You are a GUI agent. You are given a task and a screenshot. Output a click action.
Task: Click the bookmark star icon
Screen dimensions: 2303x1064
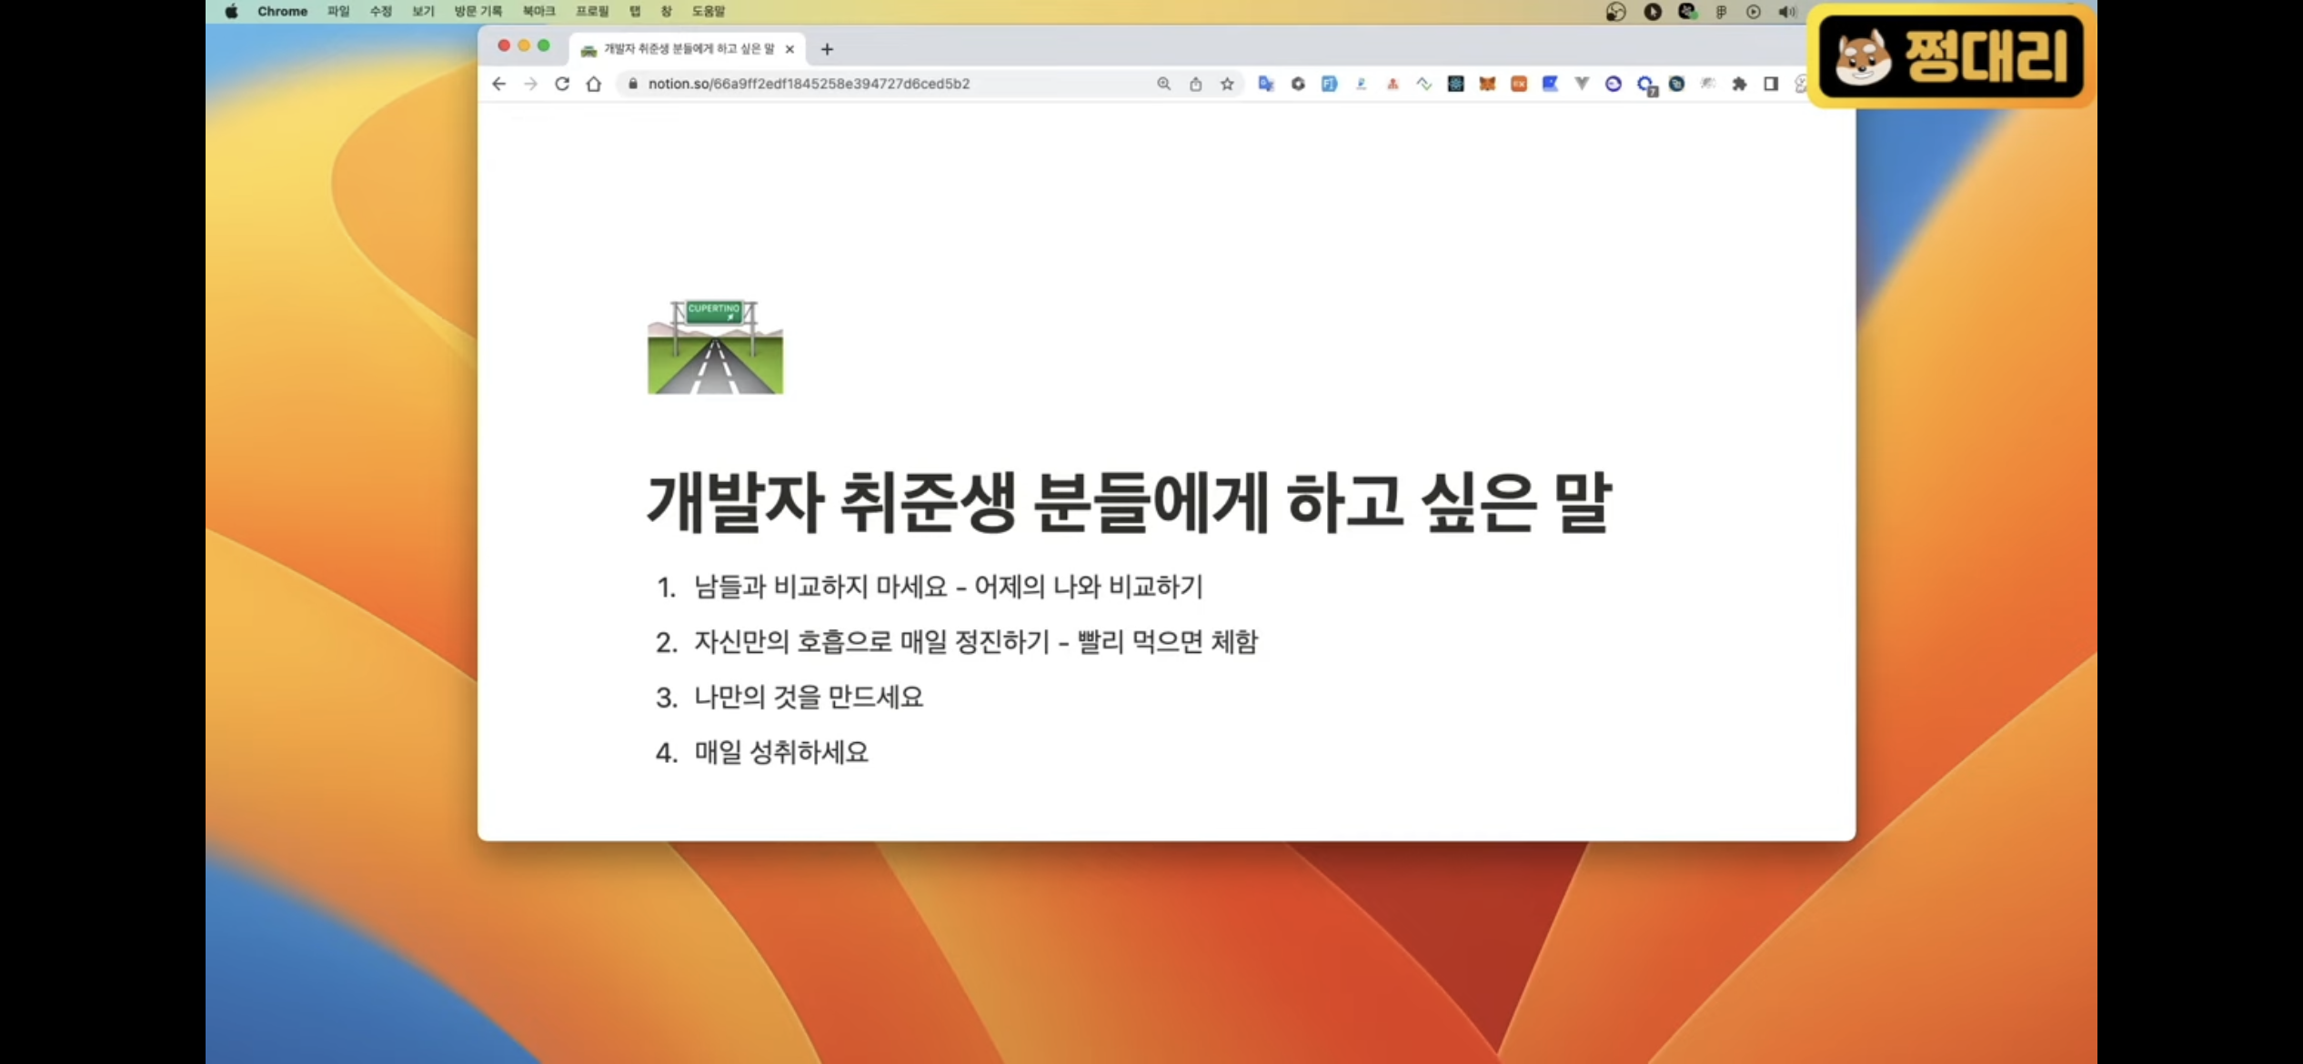1227,84
